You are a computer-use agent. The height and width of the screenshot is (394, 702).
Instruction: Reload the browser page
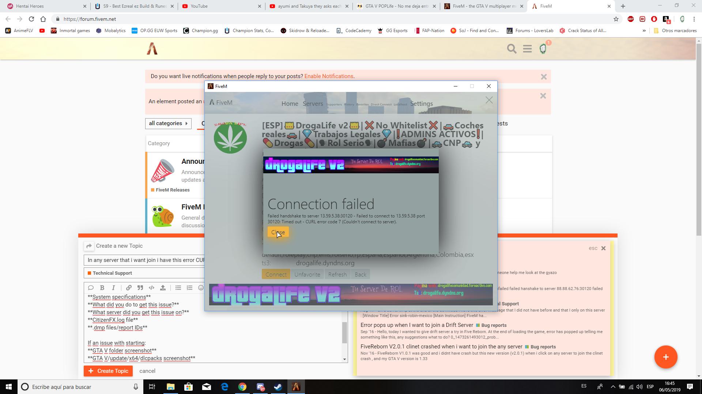click(31, 19)
